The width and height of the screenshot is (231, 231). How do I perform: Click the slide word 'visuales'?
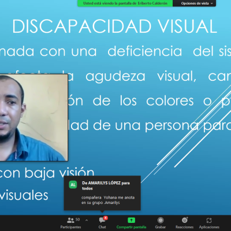[24, 195]
